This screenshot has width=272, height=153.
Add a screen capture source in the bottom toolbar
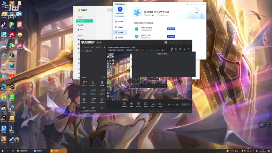tap(124, 105)
